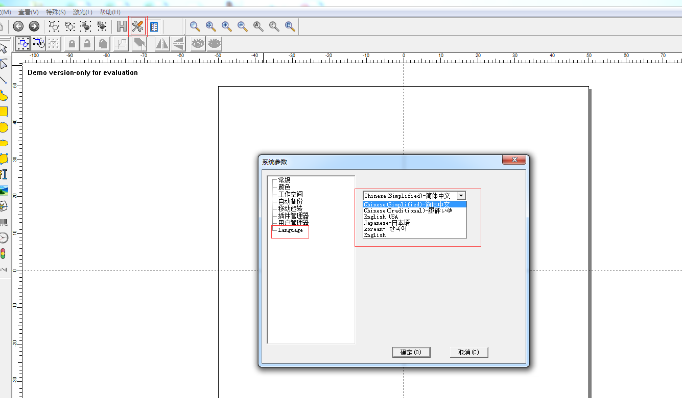The height and width of the screenshot is (398, 682).
Task: Select Japanese-日本语 in the dropdown list
Action: 387,223
